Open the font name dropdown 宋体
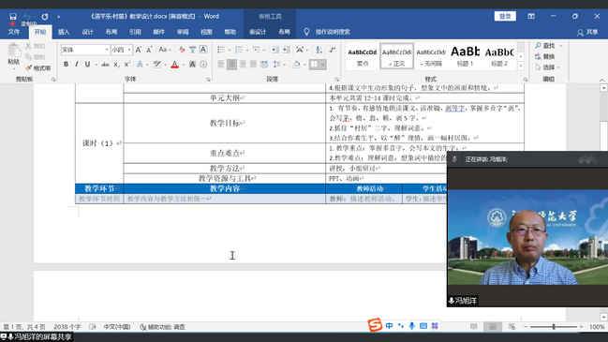Viewport: 608px width, 342px height. 107,50
